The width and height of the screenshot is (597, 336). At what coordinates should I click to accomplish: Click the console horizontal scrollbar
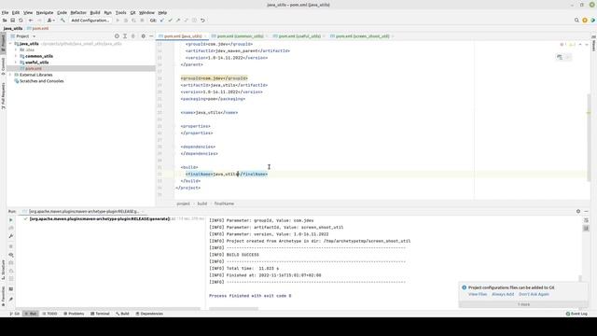pos(233,309)
